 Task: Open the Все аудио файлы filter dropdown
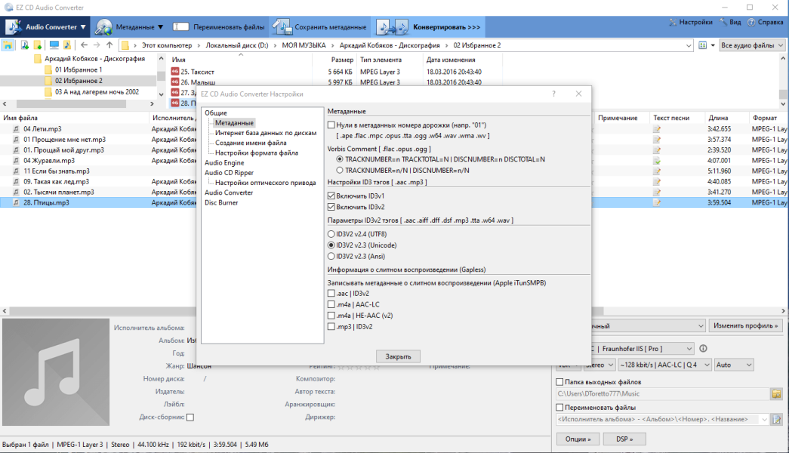point(752,45)
